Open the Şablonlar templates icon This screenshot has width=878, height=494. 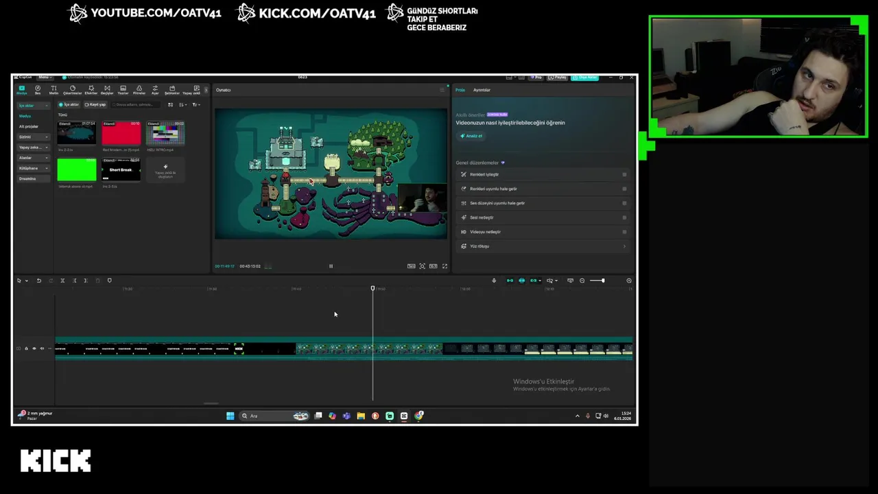pyautogui.click(x=171, y=89)
